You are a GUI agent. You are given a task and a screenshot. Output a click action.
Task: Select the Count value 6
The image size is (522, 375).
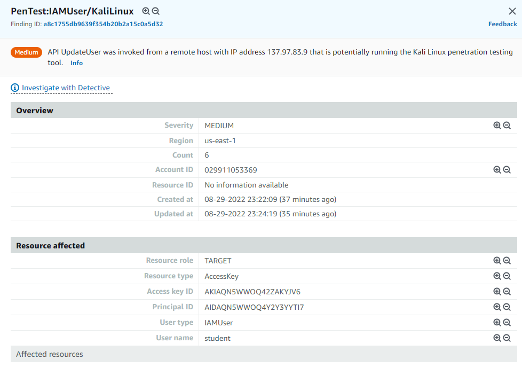pyautogui.click(x=207, y=155)
